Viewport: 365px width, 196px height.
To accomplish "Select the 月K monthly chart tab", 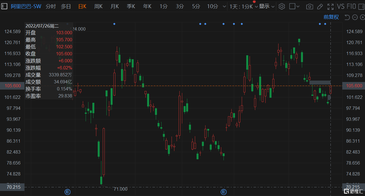I will point(115,6).
